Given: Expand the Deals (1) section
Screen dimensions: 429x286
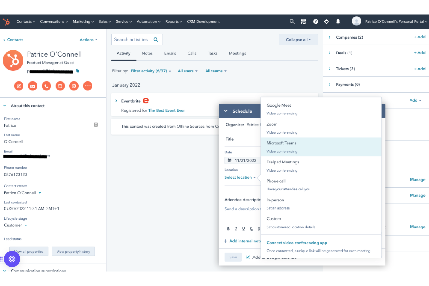Looking at the screenshot, I should click(x=330, y=53).
